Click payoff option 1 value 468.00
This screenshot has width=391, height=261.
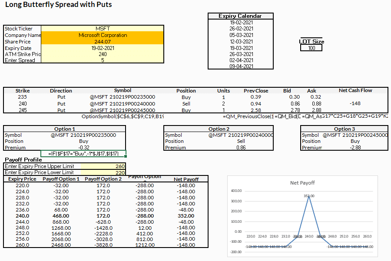(61, 216)
